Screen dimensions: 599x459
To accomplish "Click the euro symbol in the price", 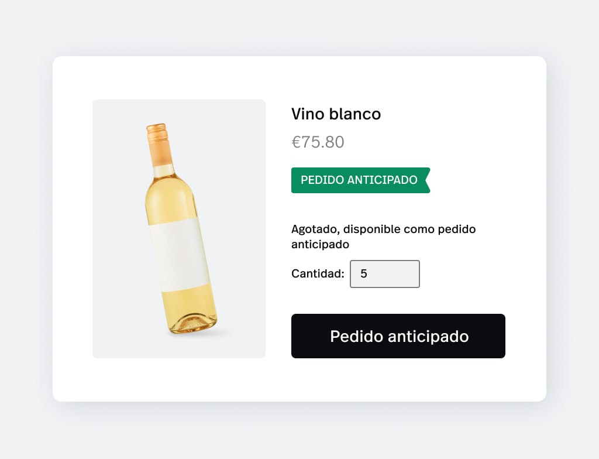I will click(x=296, y=142).
